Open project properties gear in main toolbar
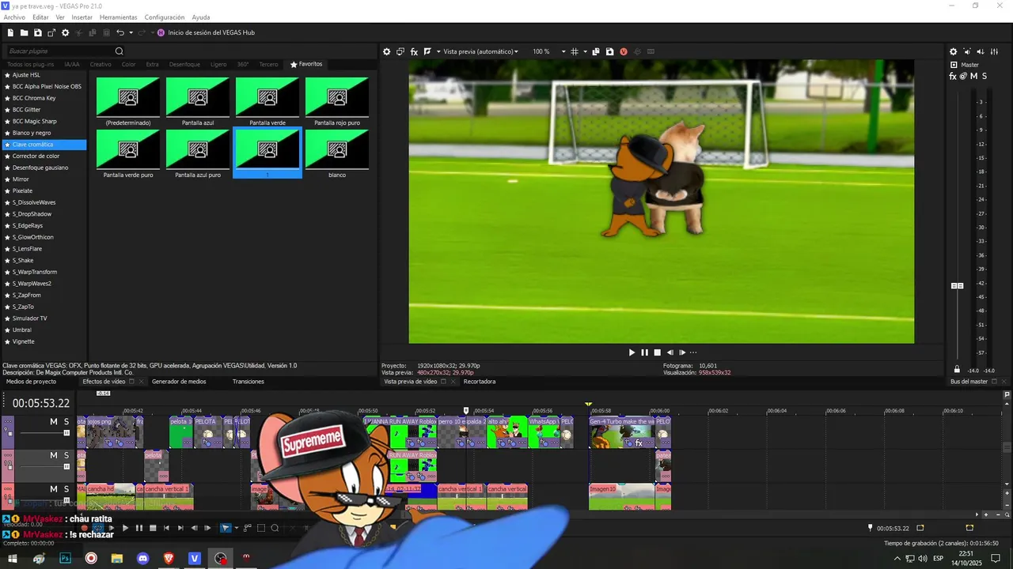Viewport: 1013px width, 569px height. [66, 32]
